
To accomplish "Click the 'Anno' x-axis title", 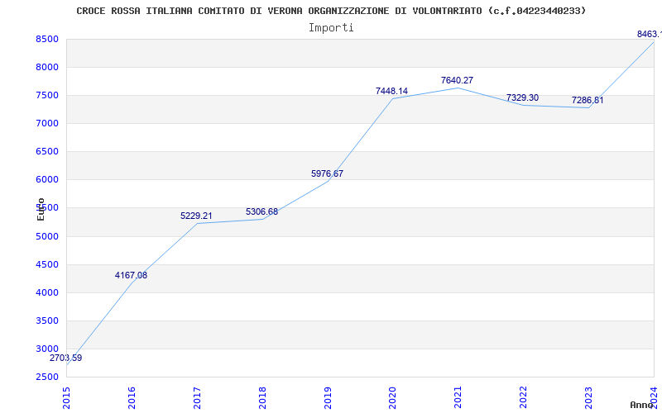I will tap(640, 405).
